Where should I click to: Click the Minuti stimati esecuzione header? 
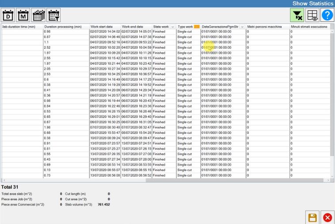tap(309, 27)
